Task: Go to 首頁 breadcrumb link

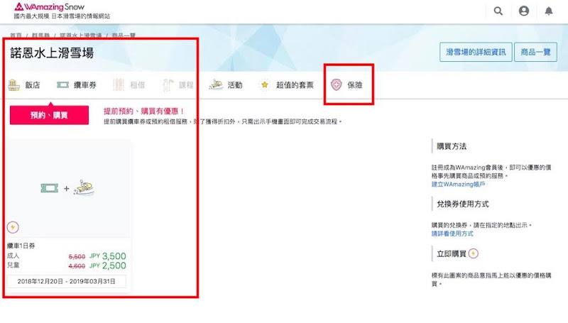Action: tap(16, 35)
